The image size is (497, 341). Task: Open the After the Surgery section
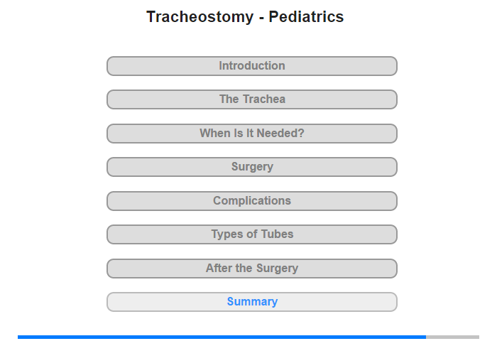[x=251, y=269]
